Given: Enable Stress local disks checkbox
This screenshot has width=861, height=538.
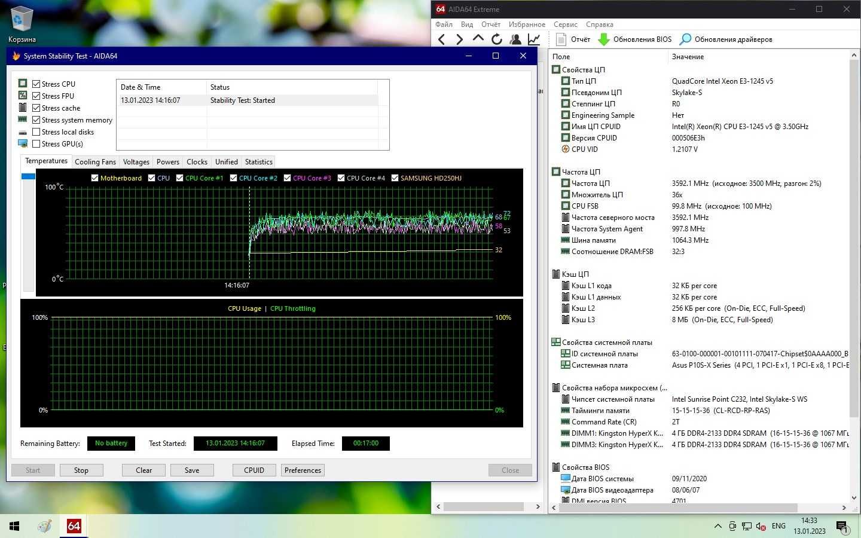Looking at the screenshot, I should point(36,132).
